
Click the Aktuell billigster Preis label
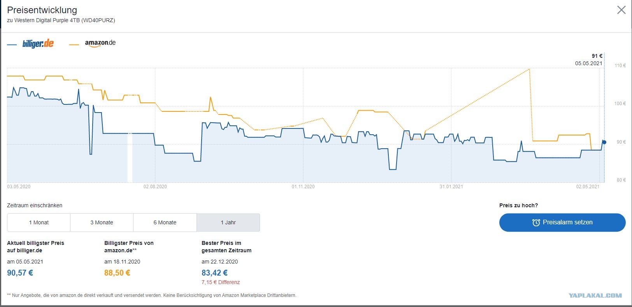(35, 246)
